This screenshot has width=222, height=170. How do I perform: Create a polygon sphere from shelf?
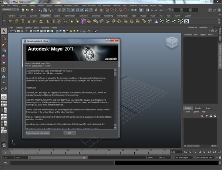click(11, 21)
